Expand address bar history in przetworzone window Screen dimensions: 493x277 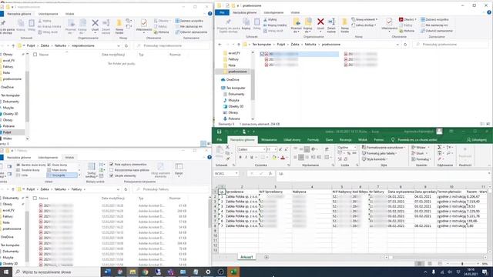(x=397, y=45)
